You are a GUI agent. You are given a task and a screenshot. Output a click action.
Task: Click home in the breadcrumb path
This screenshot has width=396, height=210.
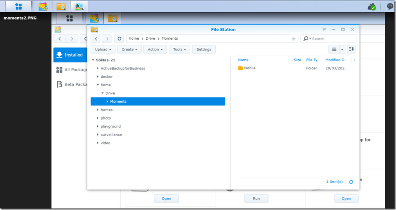(134, 39)
